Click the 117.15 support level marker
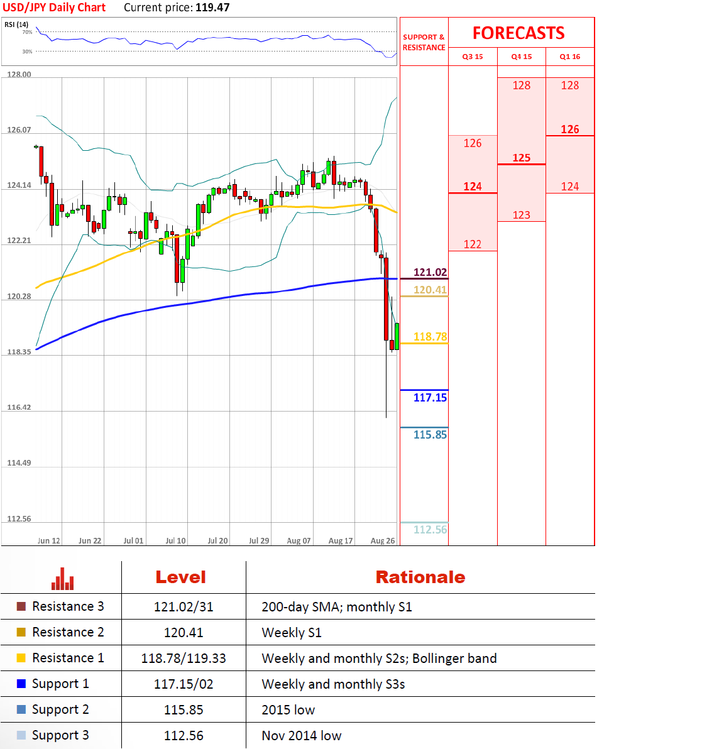This screenshot has width=724, height=749. point(430,397)
